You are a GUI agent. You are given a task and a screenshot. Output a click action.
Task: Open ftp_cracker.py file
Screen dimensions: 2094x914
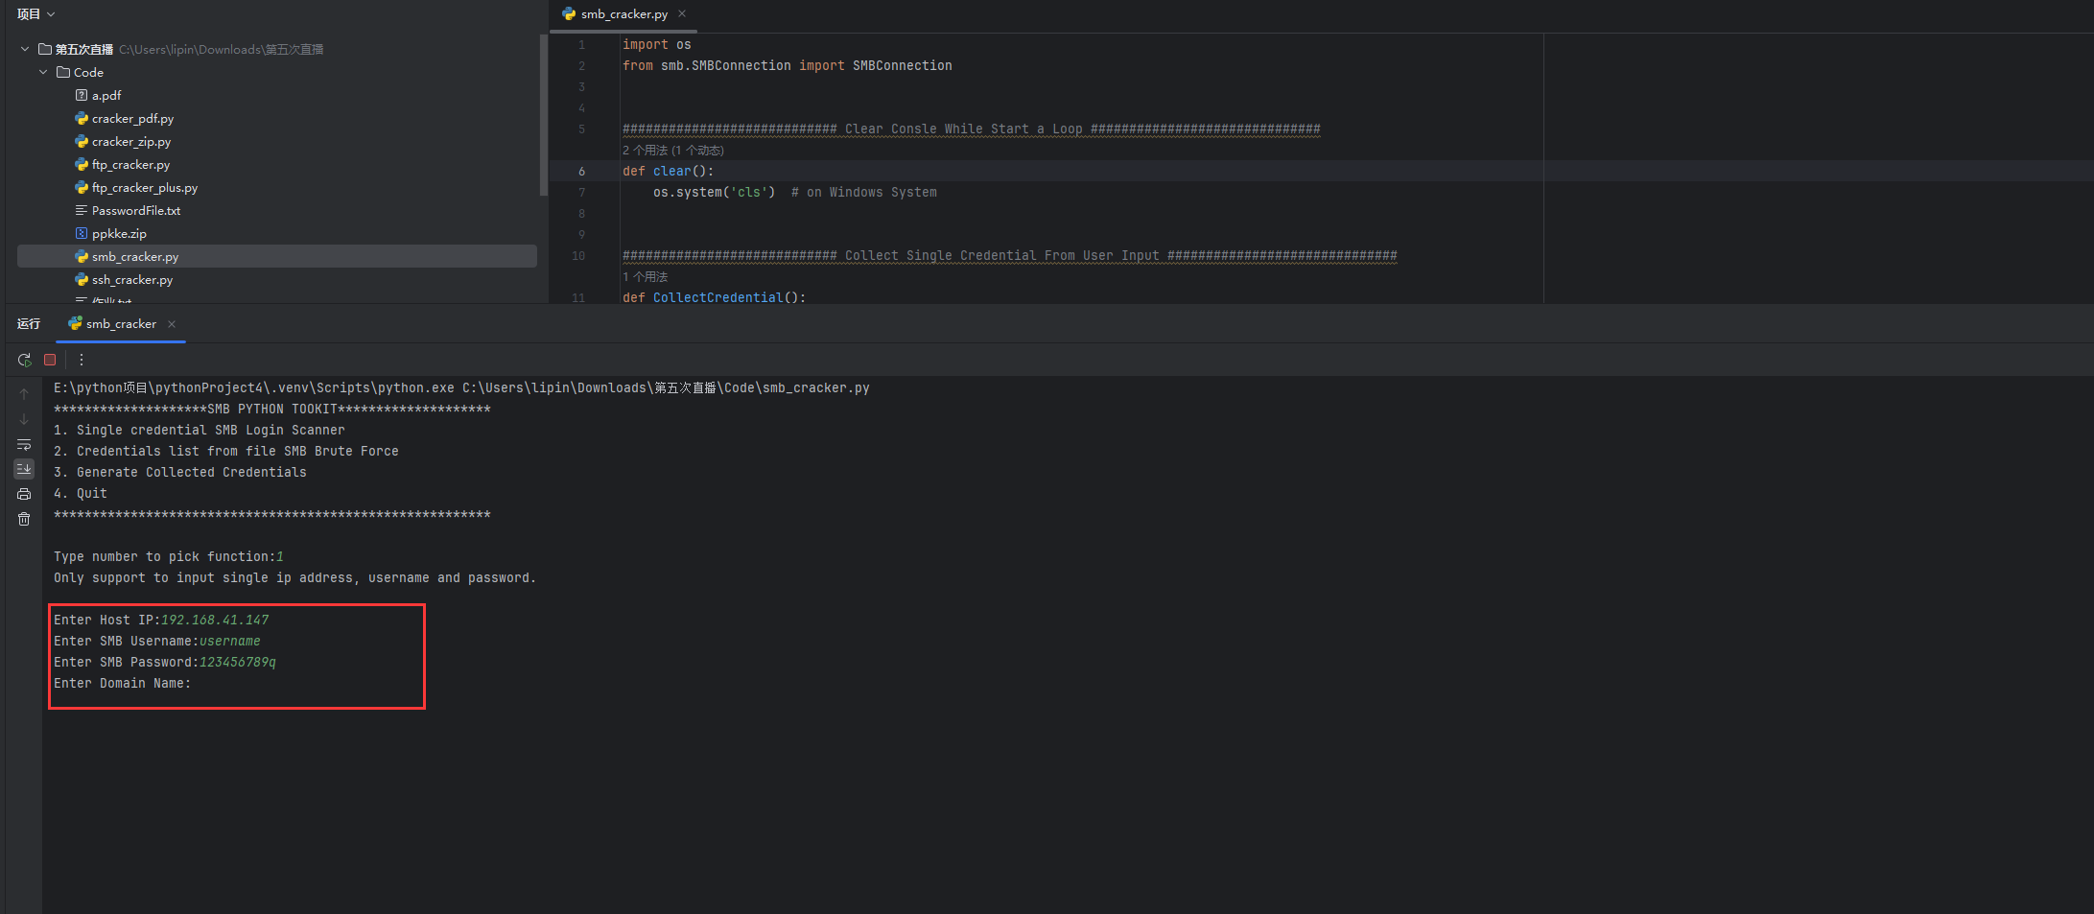pos(130,164)
